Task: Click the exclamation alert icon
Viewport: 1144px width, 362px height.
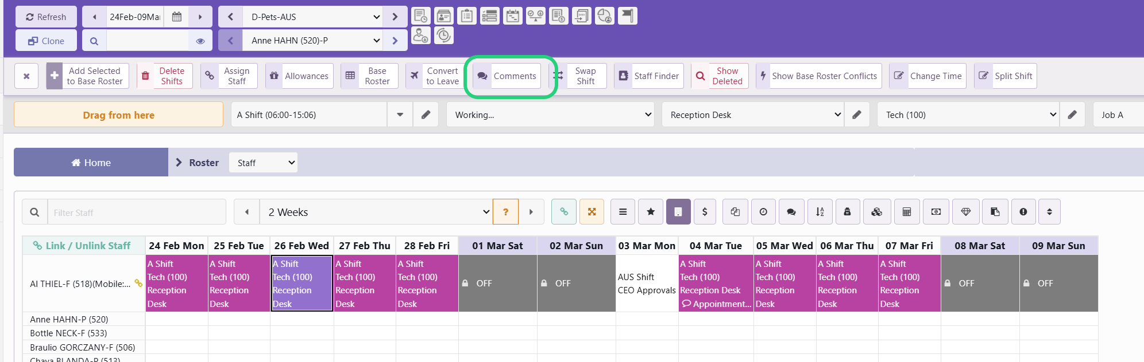Action: click(x=1023, y=212)
